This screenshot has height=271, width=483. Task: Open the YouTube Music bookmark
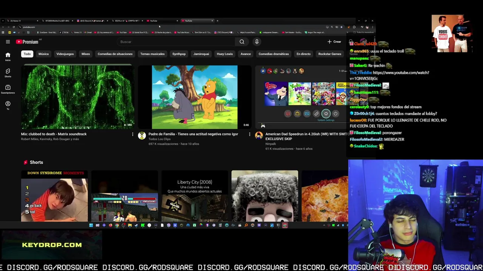[x=182, y=32]
